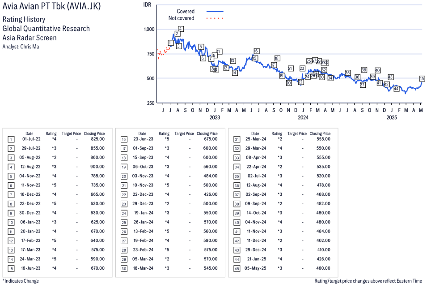This screenshot has height=284, width=427.
Task: Click the red dotted Not covered legend line
Action: click(x=215, y=18)
